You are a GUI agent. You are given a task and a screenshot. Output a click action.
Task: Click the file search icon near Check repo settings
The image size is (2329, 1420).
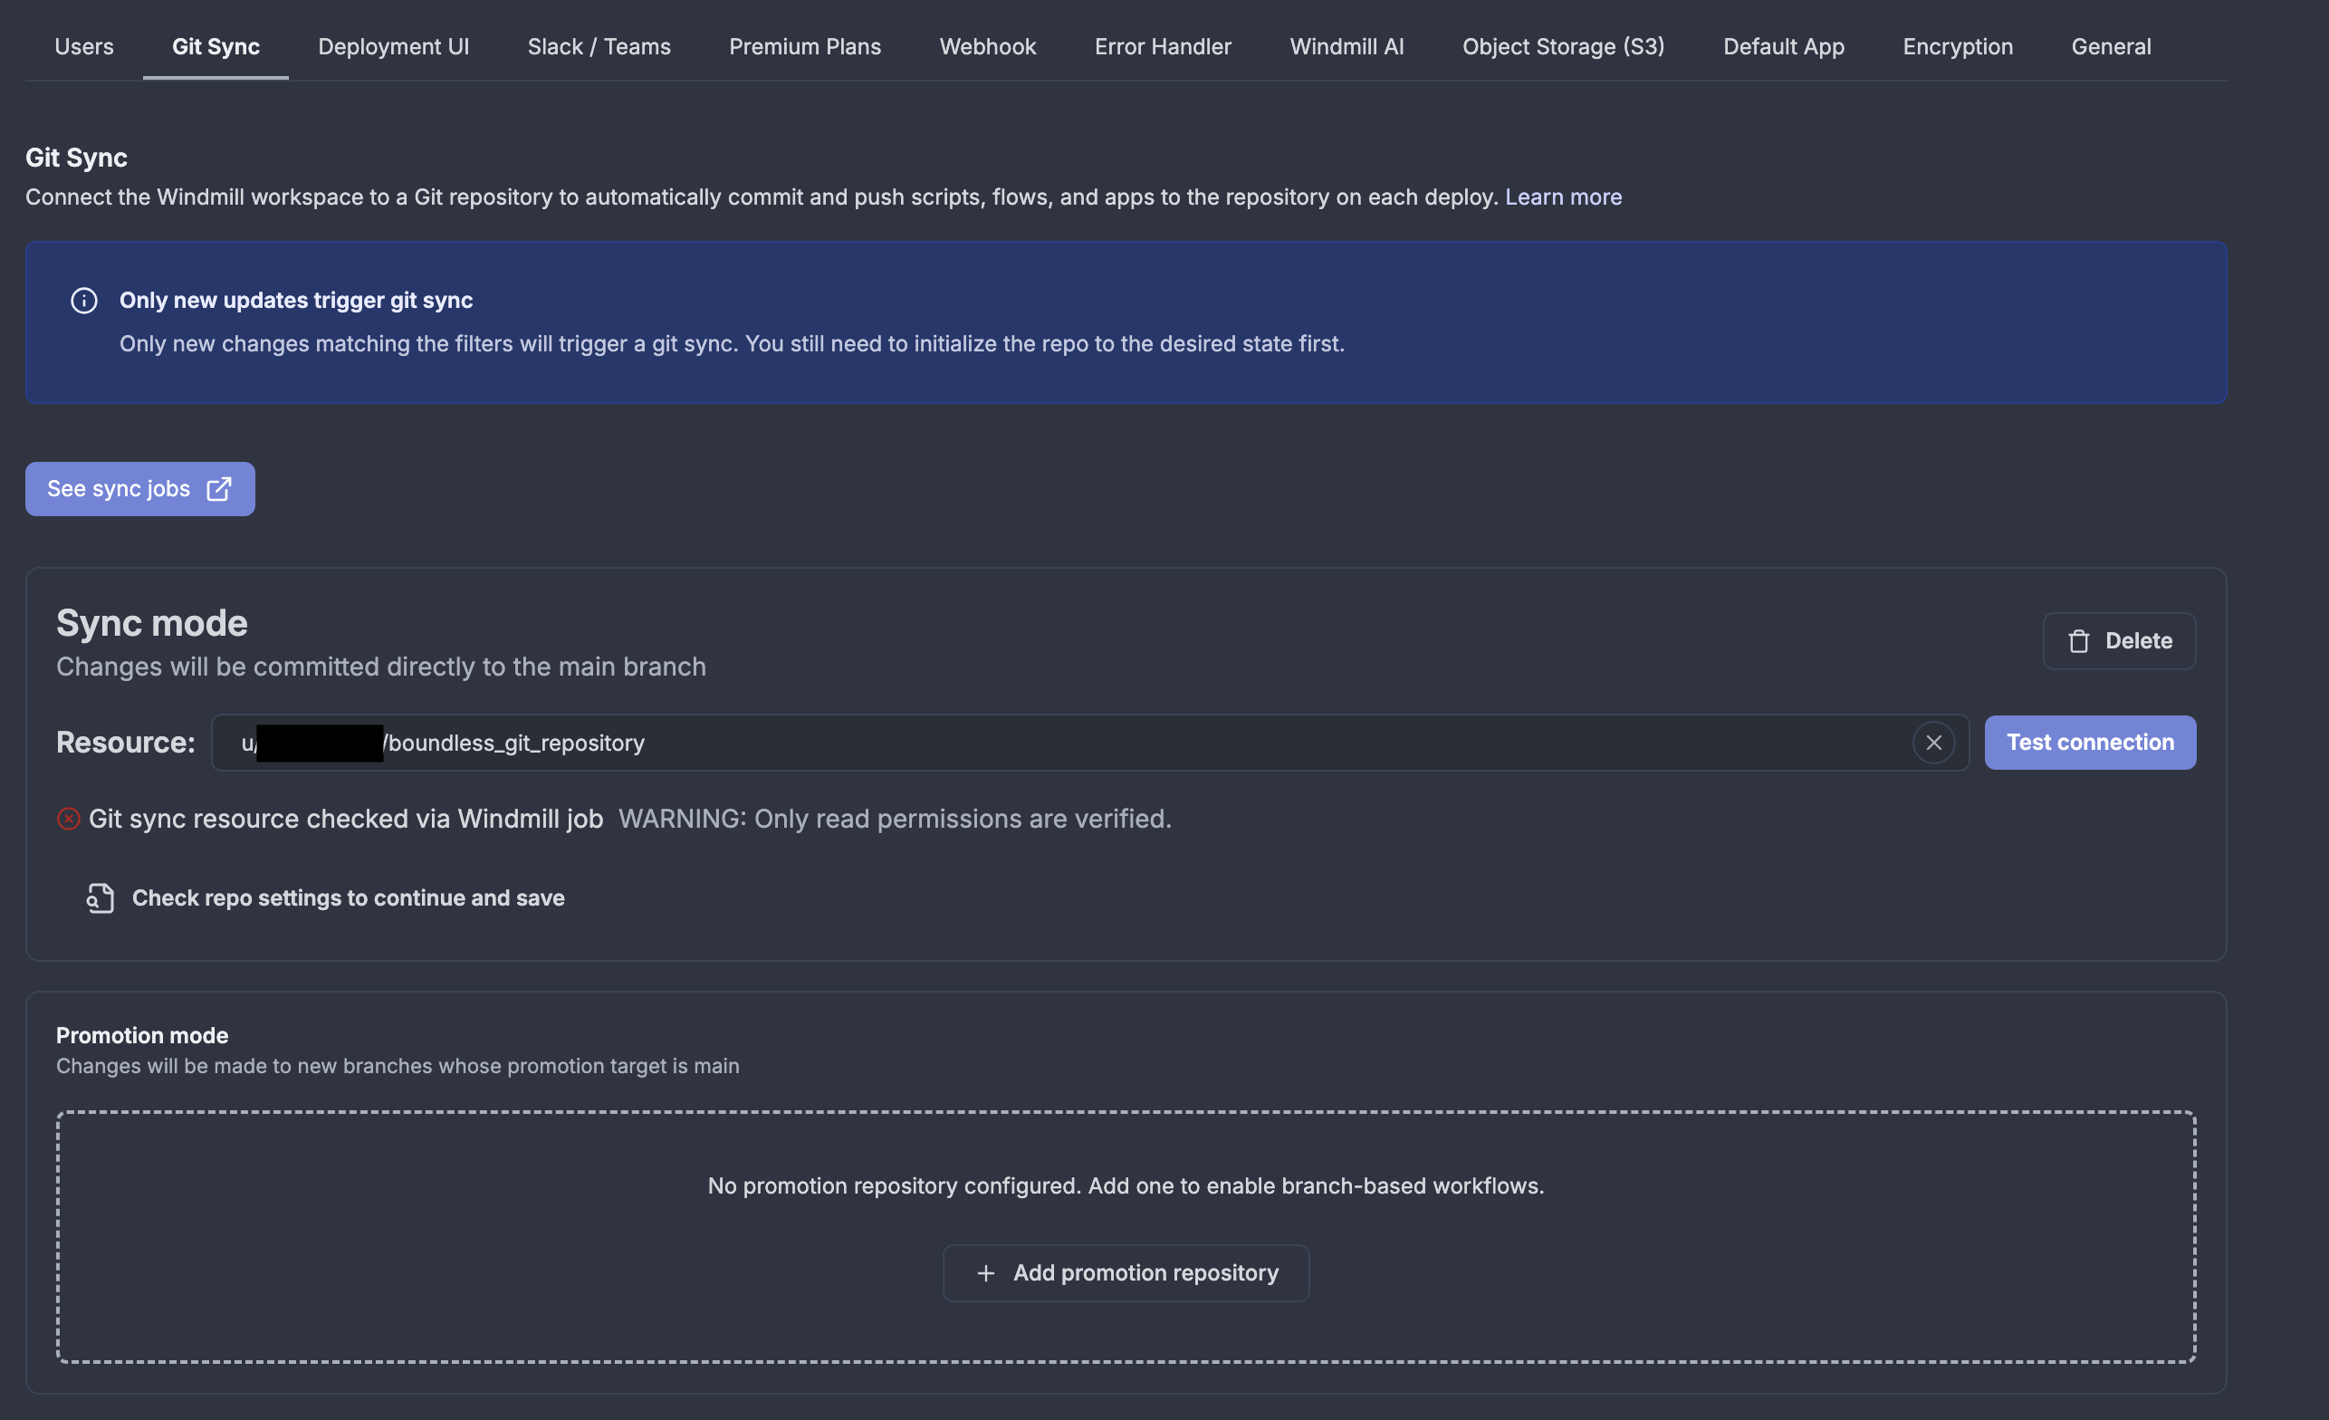point(101,898)
